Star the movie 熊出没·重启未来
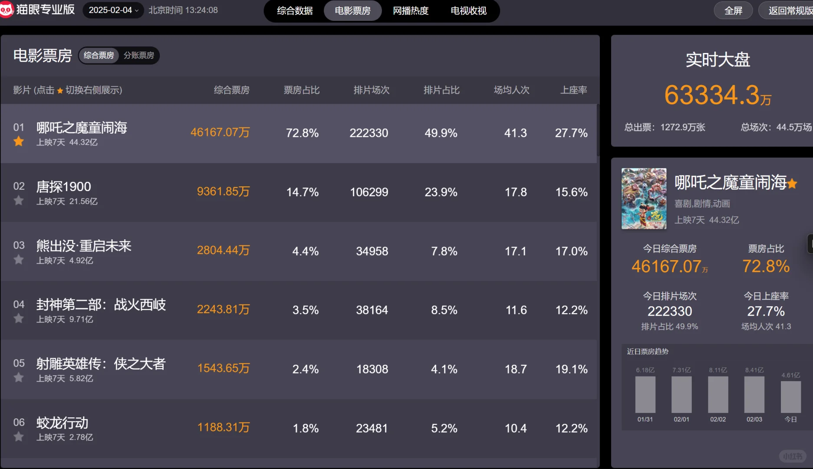The image size is (813, 469). 19,259
